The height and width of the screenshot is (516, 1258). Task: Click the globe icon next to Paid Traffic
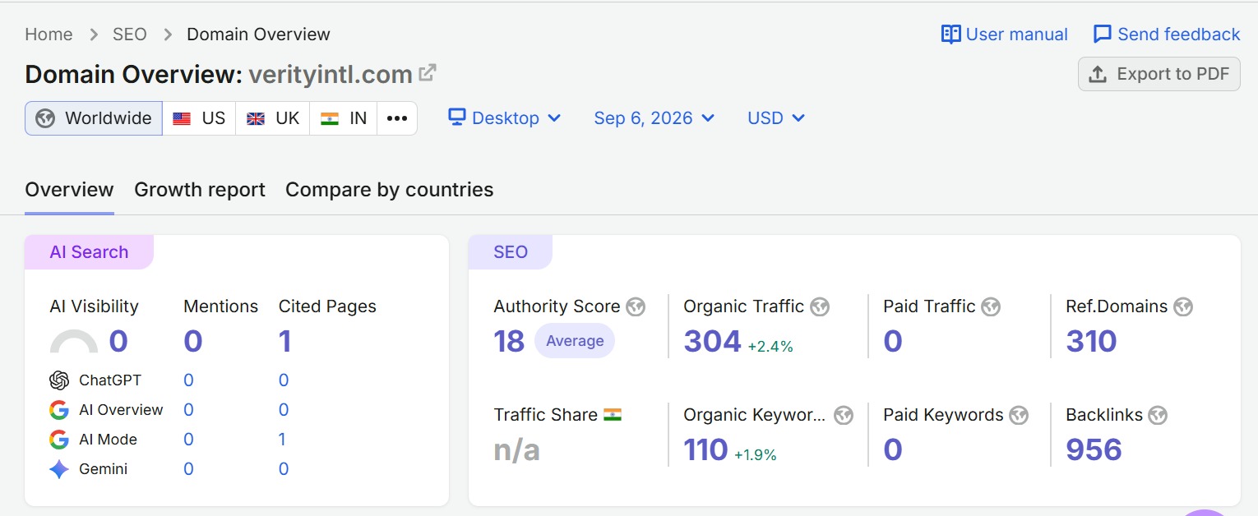coord(991,307)
